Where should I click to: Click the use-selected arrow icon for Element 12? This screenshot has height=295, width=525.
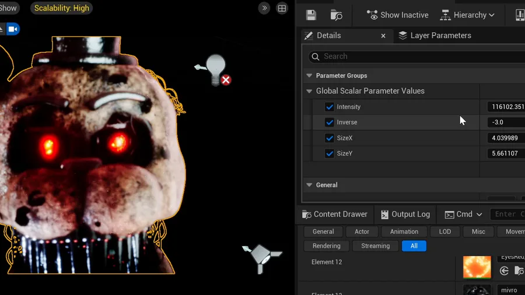pos(504,271)
